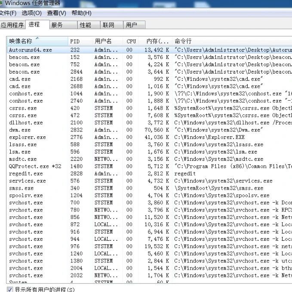The width and height of the screenshot is (292, 292).
Task: Select beacon.exe with PID 2844
Action: click(24, 72)
